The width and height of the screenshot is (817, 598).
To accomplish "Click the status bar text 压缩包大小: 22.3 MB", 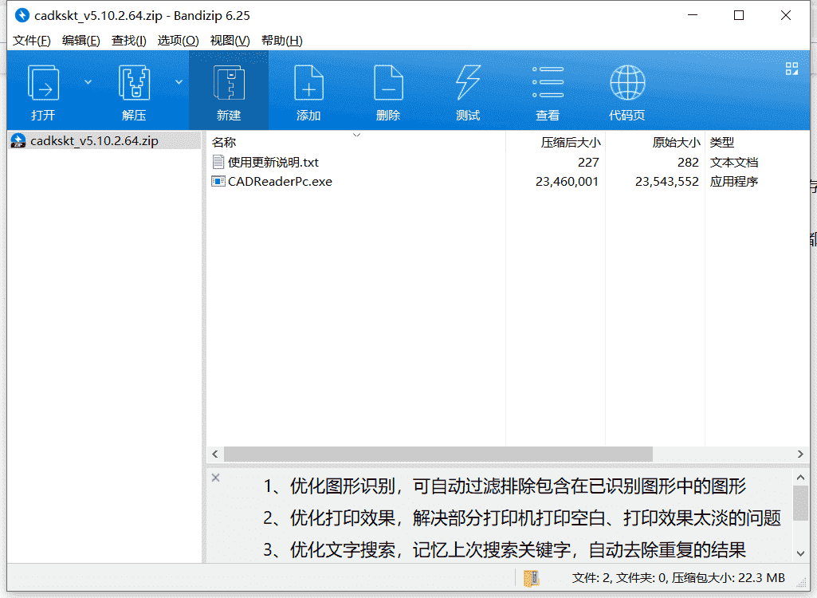I will coord(728,577).
